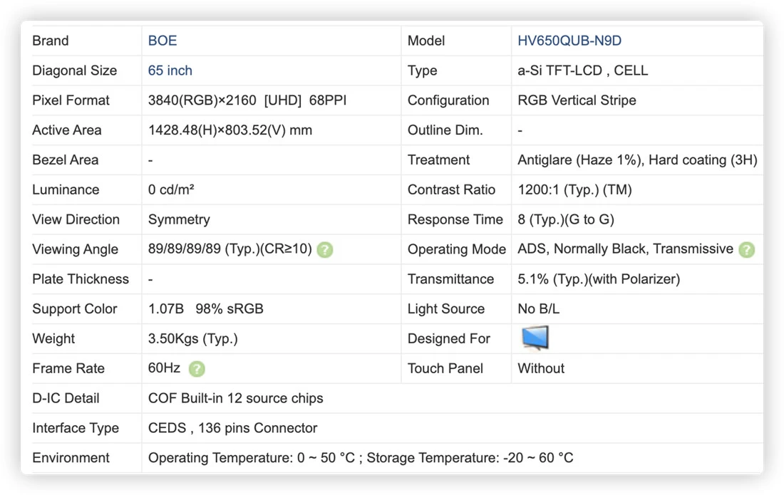Click the Response Time value 8 (Typ.)(G to G)
784x495 pixels.
(565, 220)
